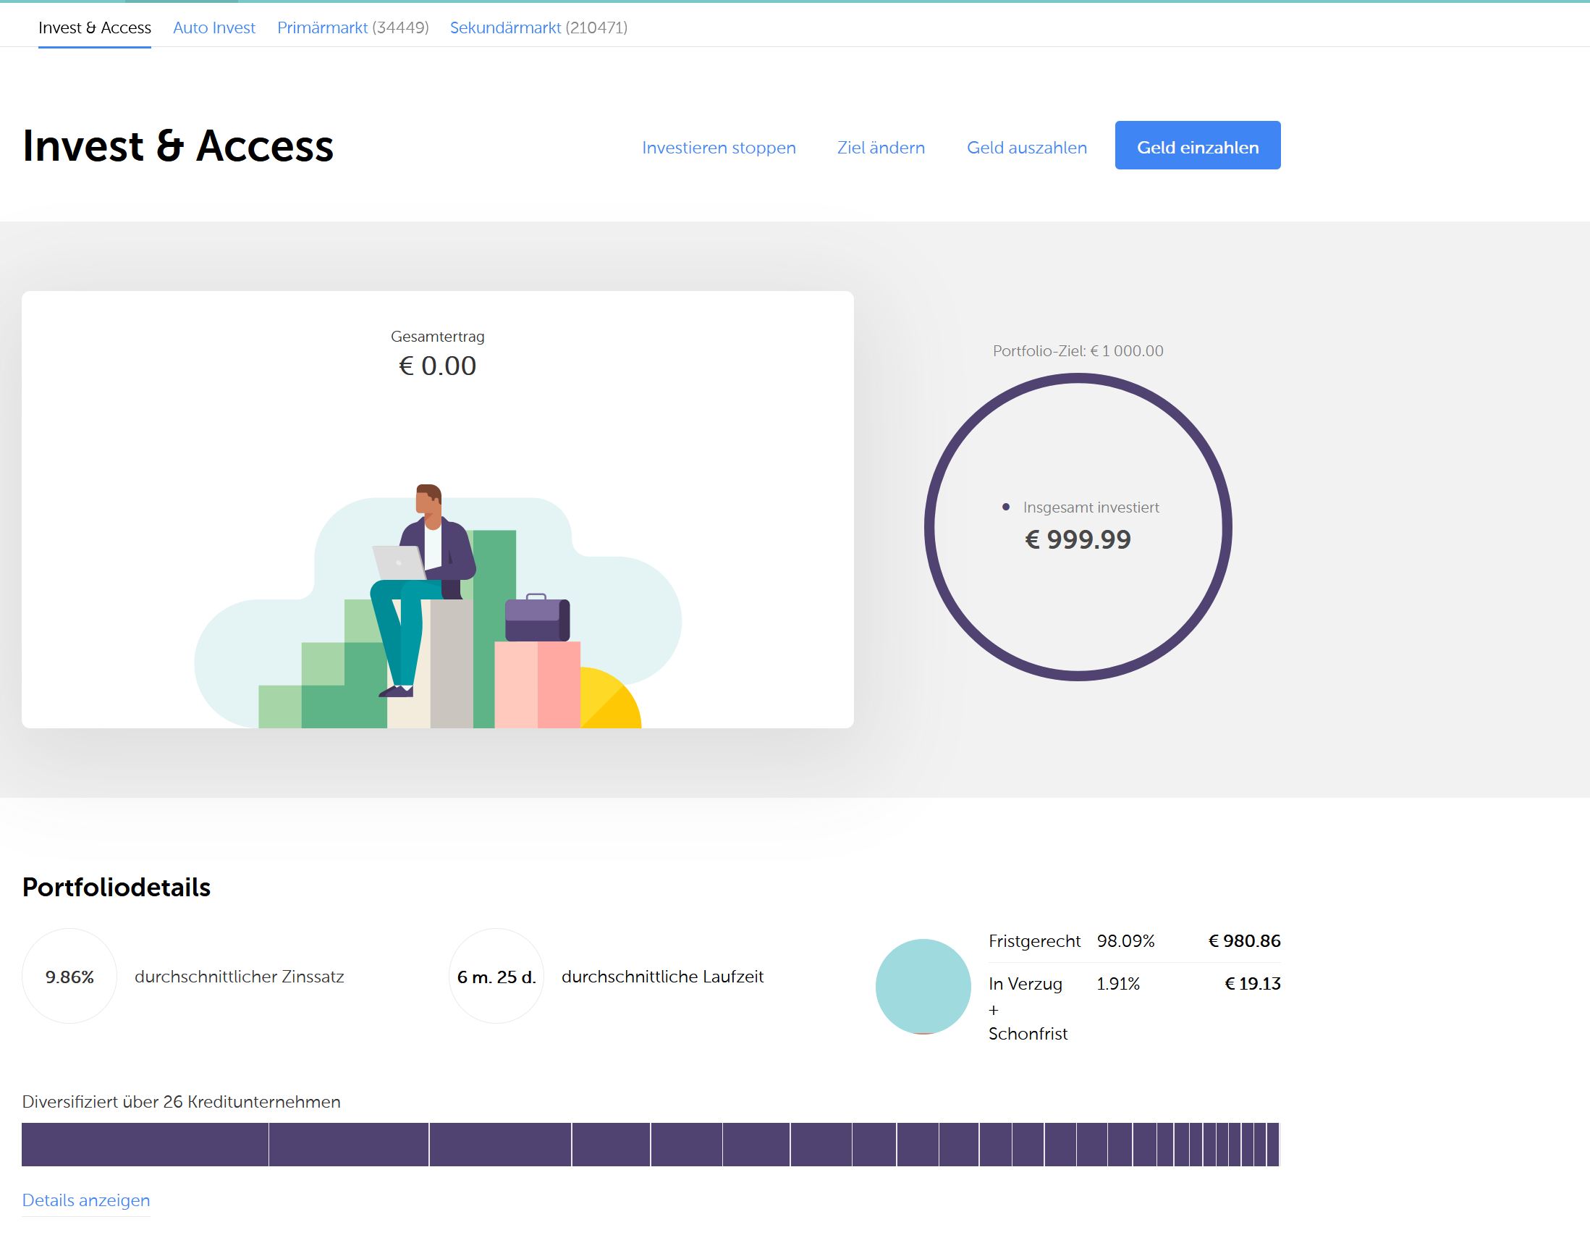The image size is (1590, 1251).
Task: Click the Investieren stoppen link
Action: pyautogui.click(x=718, y=147)
